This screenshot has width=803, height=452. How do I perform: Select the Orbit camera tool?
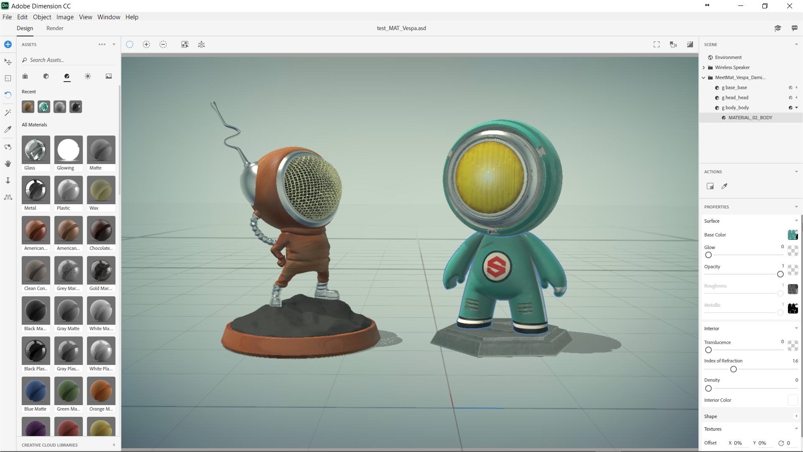point(8,147)
